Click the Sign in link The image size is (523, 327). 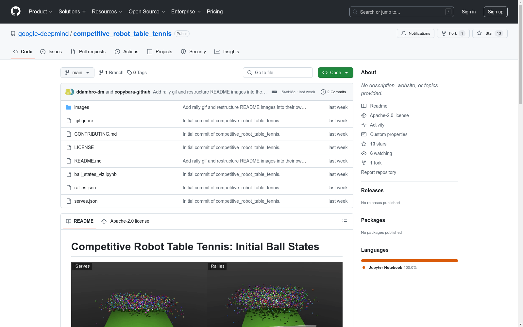pos(469,12)
